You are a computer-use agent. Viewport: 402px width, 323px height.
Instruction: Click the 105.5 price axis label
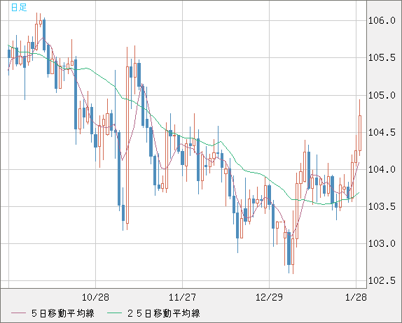[382, 57]
